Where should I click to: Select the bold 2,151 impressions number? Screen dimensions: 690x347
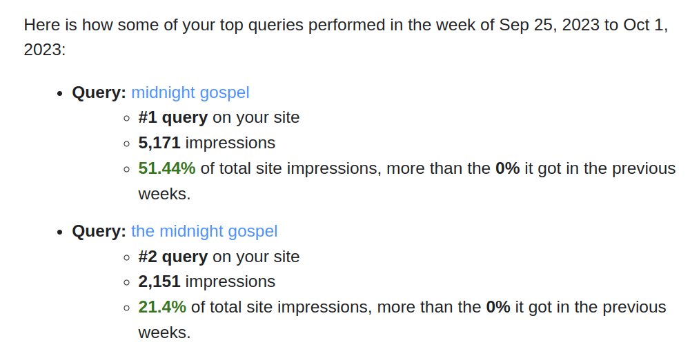[x=159, y=281]
